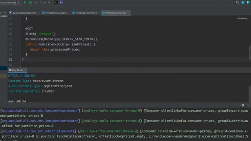Click the profiler run icon

click(x=41, y=2)
